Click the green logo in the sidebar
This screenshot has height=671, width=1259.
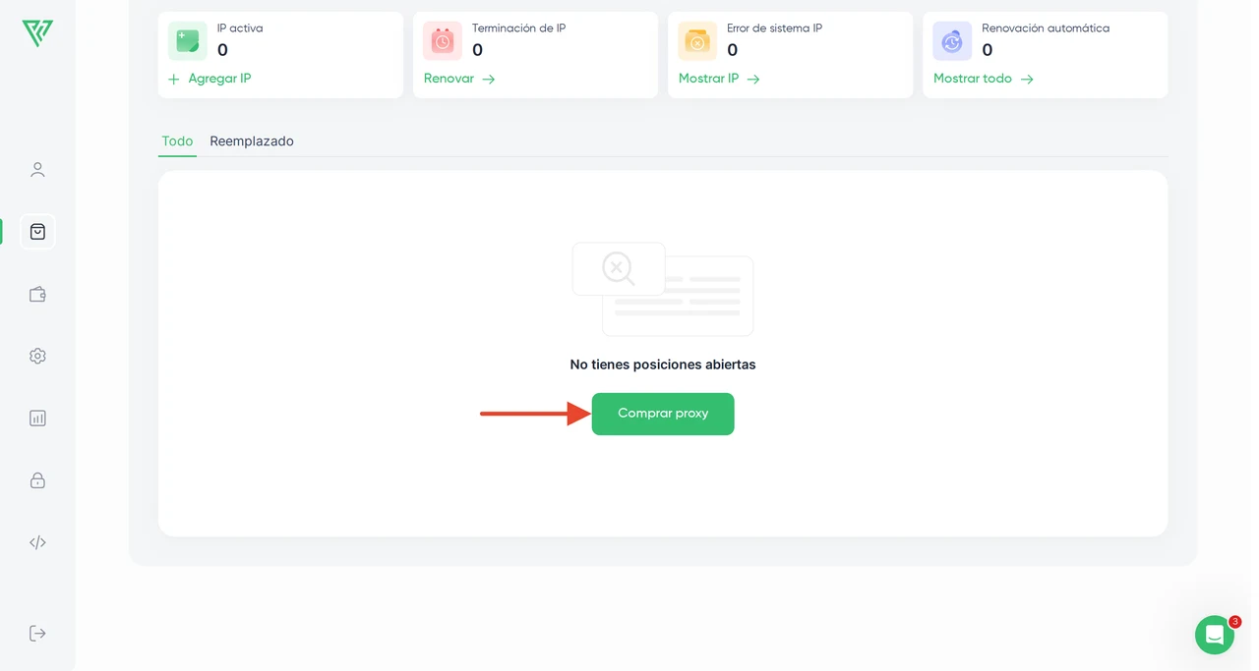[37, 33]
